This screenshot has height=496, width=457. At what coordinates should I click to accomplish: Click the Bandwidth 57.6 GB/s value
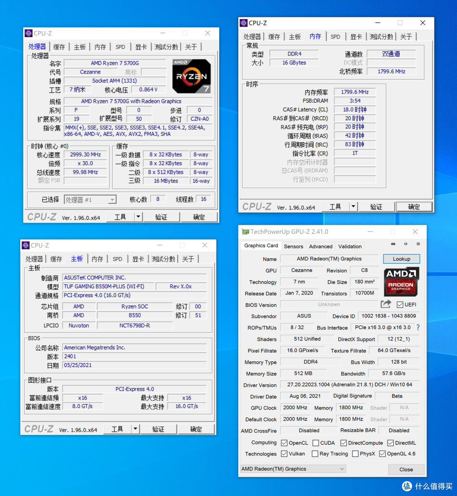(x=394, y=373)
